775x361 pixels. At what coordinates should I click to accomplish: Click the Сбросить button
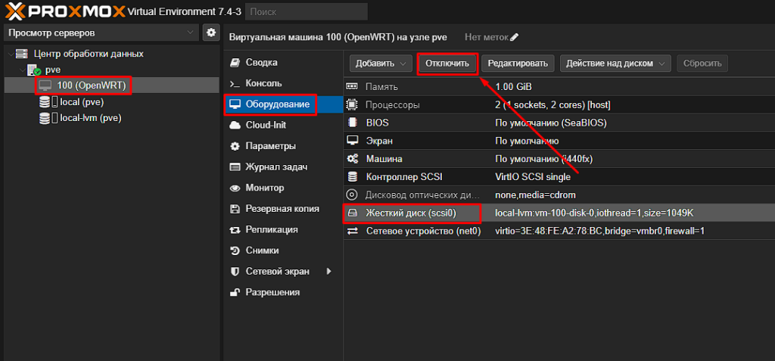click(x=702, y=64)
